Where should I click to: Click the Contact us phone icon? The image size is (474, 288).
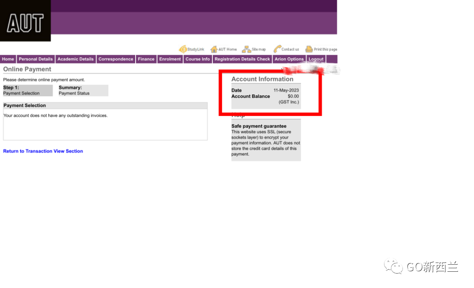(x=277, y=49)
